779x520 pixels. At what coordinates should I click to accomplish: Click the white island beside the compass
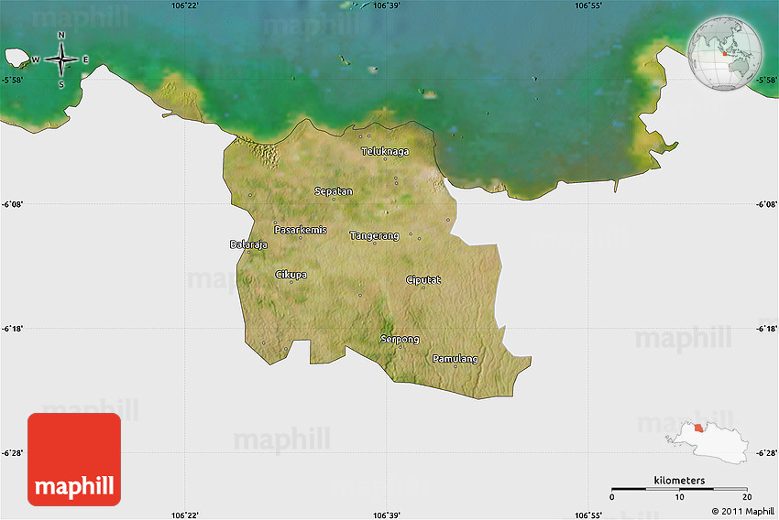(16, 58)
